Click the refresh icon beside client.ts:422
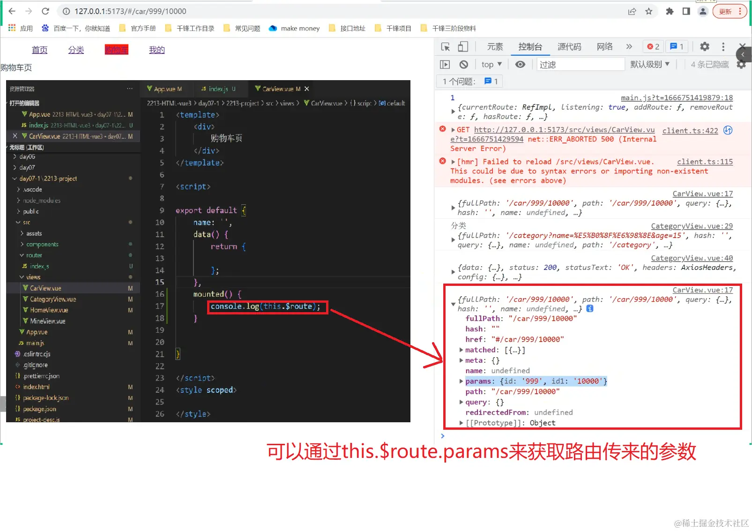The width and height of the screenshot is (752, 531). [728, 130]
